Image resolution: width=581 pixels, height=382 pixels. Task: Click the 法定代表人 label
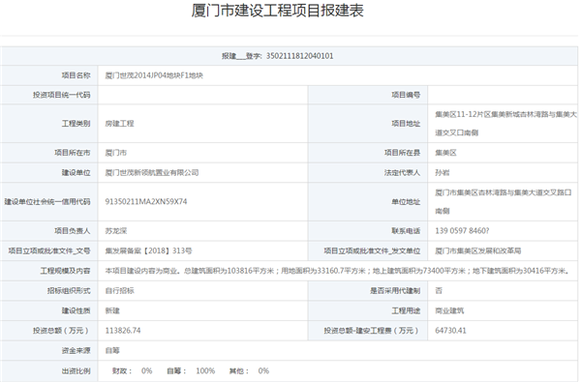[402, 172]
